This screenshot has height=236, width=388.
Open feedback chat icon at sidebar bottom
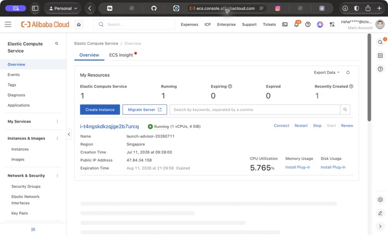[33, 230]
